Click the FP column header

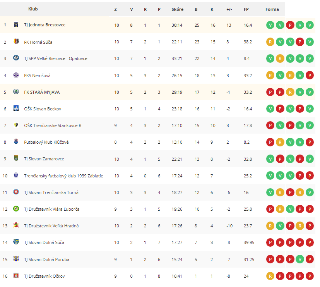pyautogui.click(x=246, y=9)
